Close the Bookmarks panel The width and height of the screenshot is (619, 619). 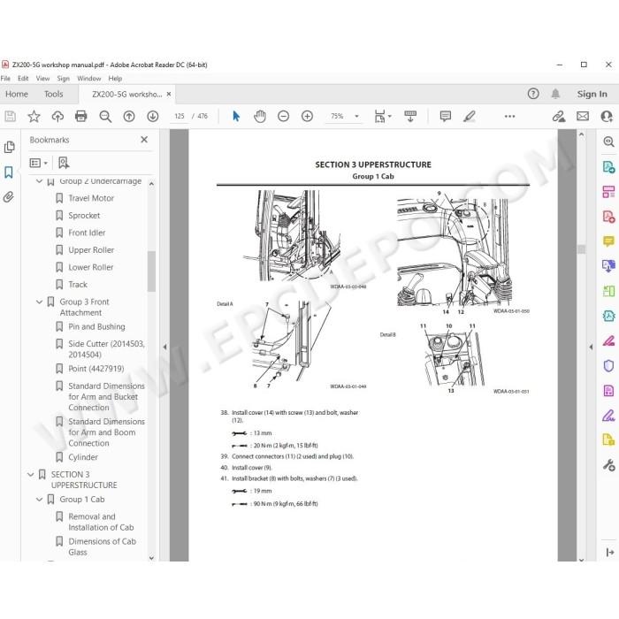coord(144,140)
